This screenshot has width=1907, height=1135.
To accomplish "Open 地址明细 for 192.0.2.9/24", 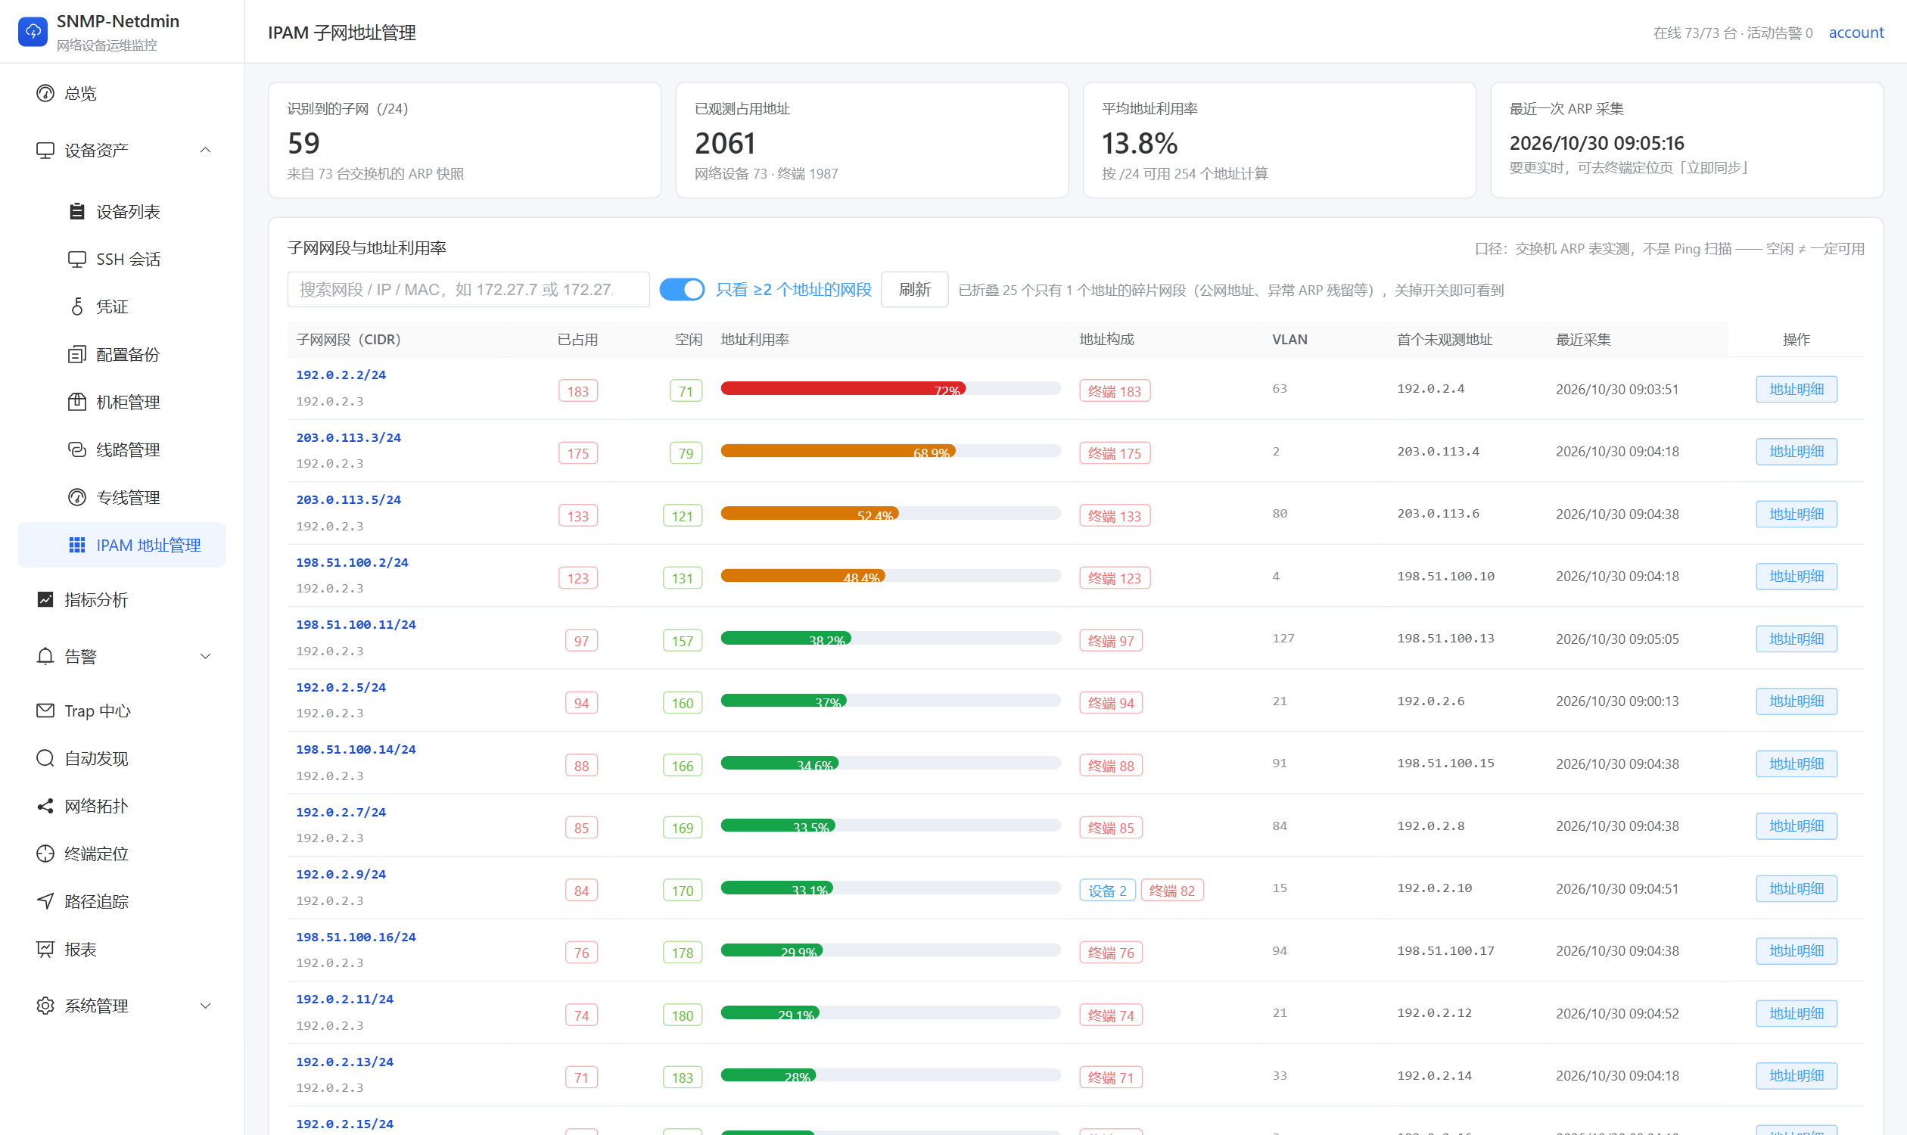I will click(x=1796, y=889).
